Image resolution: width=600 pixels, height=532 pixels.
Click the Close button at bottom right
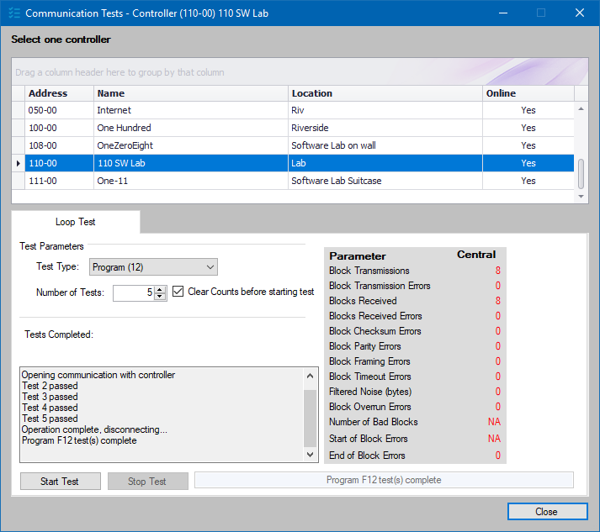547,512
